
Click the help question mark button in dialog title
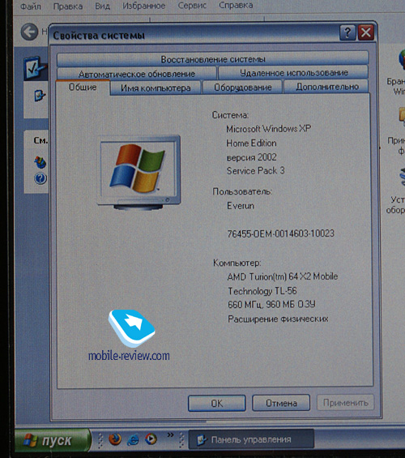coord(347,32)
